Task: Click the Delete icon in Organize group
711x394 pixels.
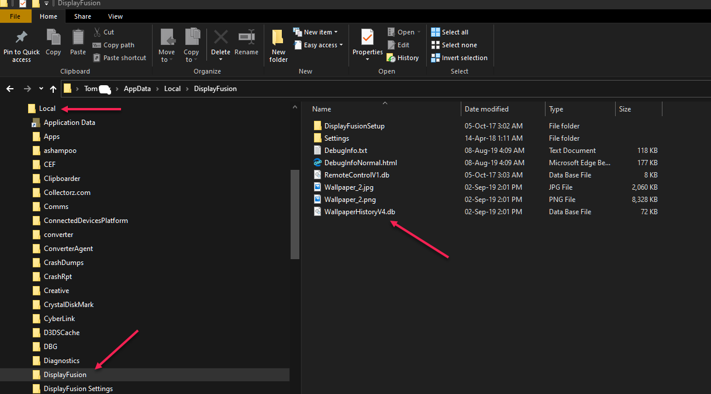Action: point(220,38)
